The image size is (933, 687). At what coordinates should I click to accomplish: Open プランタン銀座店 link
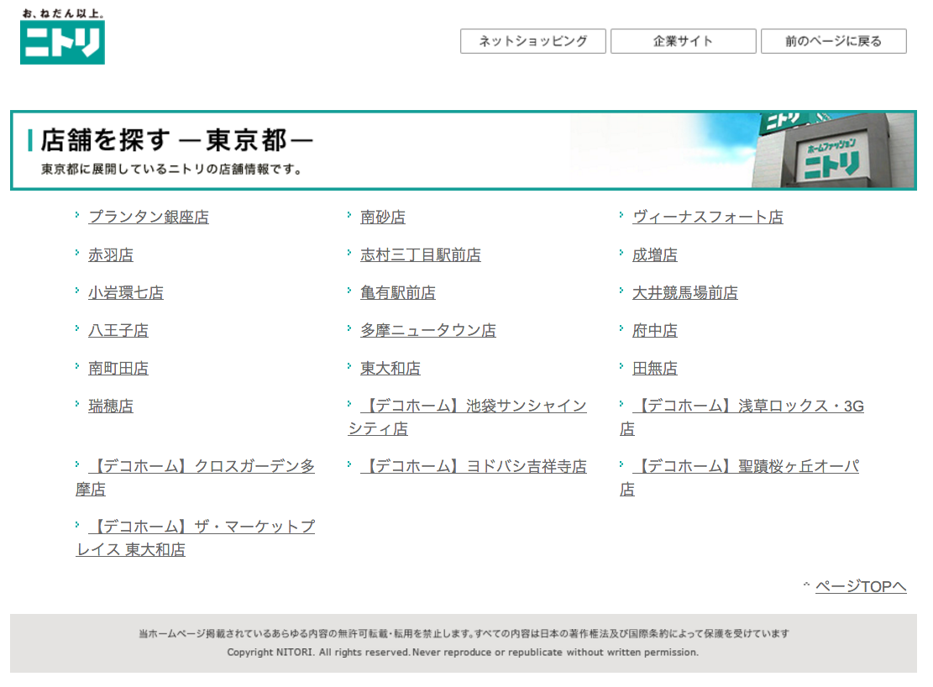[x=149, y=218]
